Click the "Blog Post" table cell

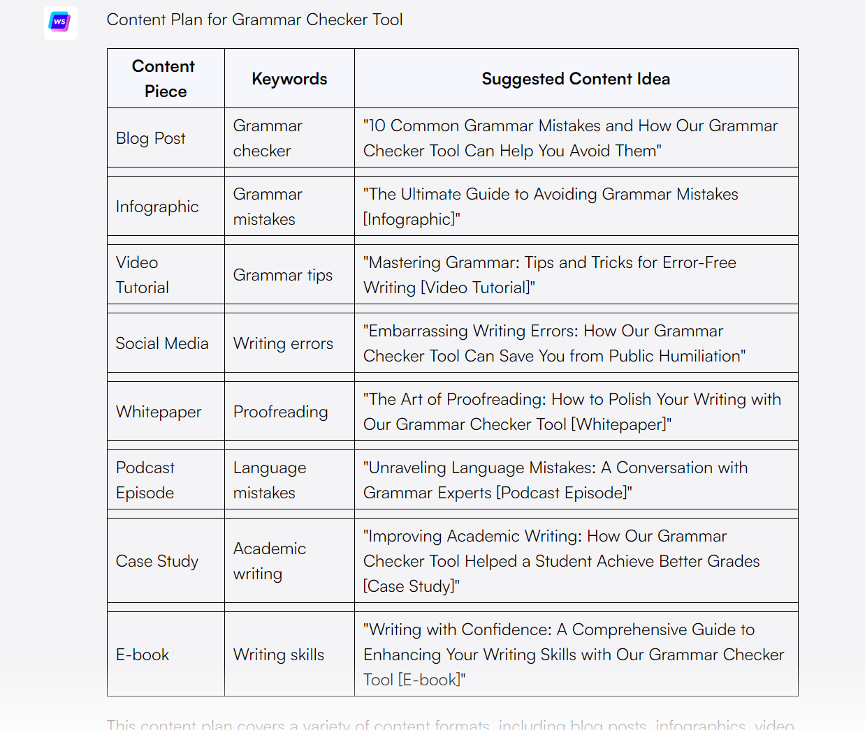[151, 138]
